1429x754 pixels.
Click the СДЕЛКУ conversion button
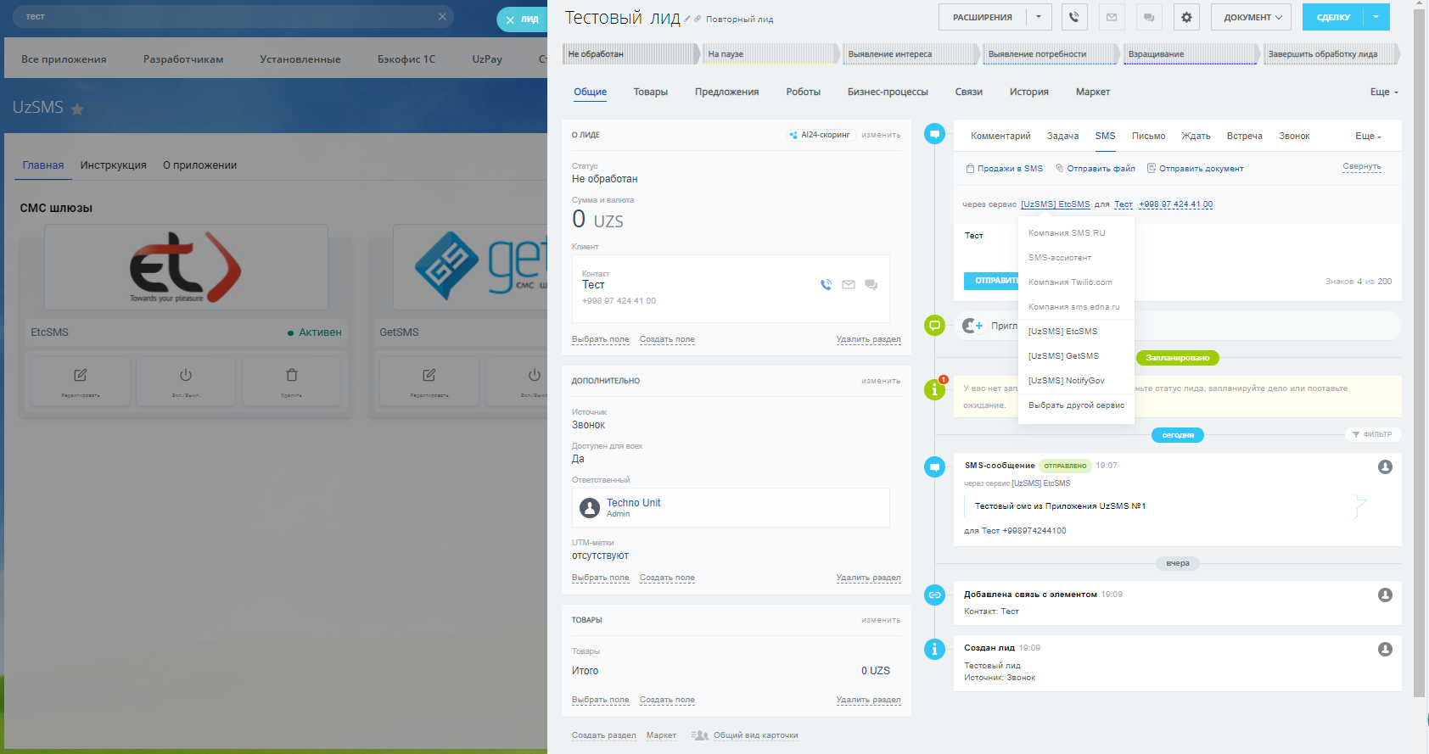(1333, 17)
